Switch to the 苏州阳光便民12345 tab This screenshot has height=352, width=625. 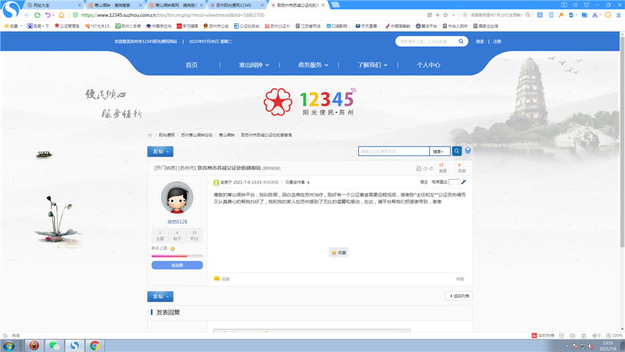[237, 5]
